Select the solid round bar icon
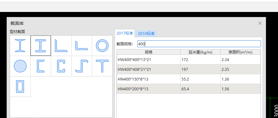This screenshot has width=278, height=118. click(20, 66)
